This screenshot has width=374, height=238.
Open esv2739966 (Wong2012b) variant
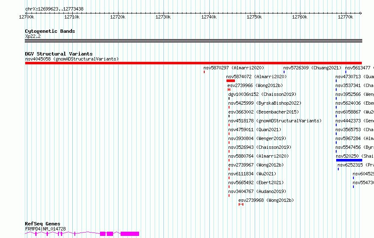coord(255,85)
